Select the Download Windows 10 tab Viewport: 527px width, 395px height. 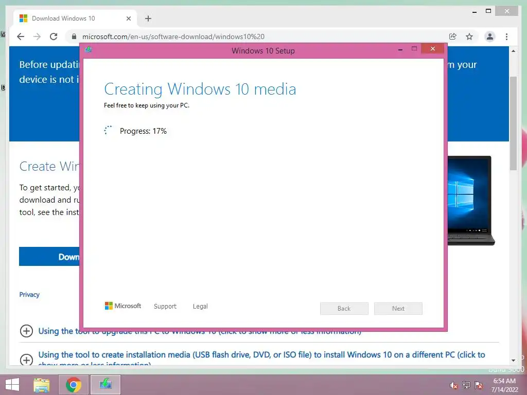click(x=75, y=19)
